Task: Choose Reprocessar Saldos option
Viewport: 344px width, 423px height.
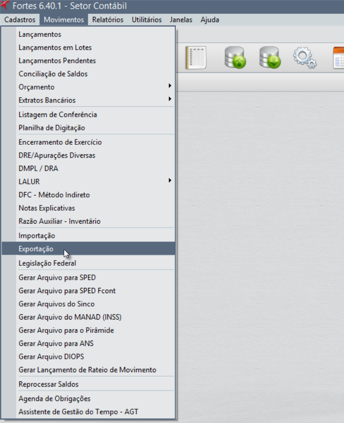Action: point(48,384)
